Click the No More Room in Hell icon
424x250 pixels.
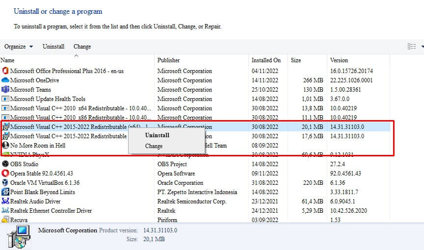5,146
